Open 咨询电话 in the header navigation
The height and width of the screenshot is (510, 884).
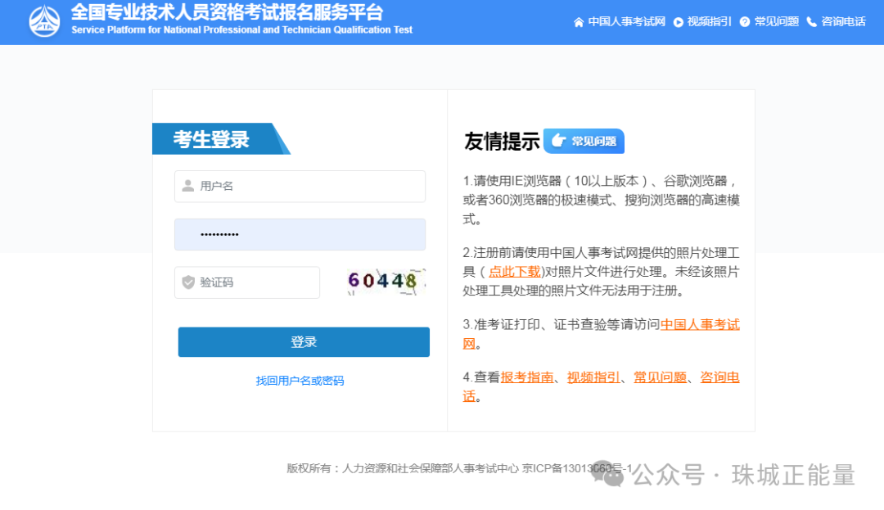point(843,22)
